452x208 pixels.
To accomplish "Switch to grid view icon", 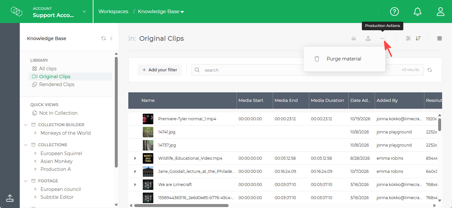I will click(439, 38).
